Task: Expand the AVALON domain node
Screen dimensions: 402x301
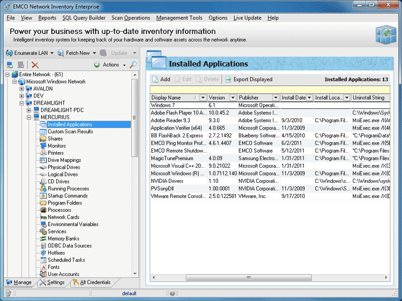Action: (22, 89)
